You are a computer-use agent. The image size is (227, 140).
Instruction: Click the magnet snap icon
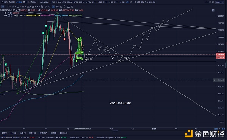58,6
